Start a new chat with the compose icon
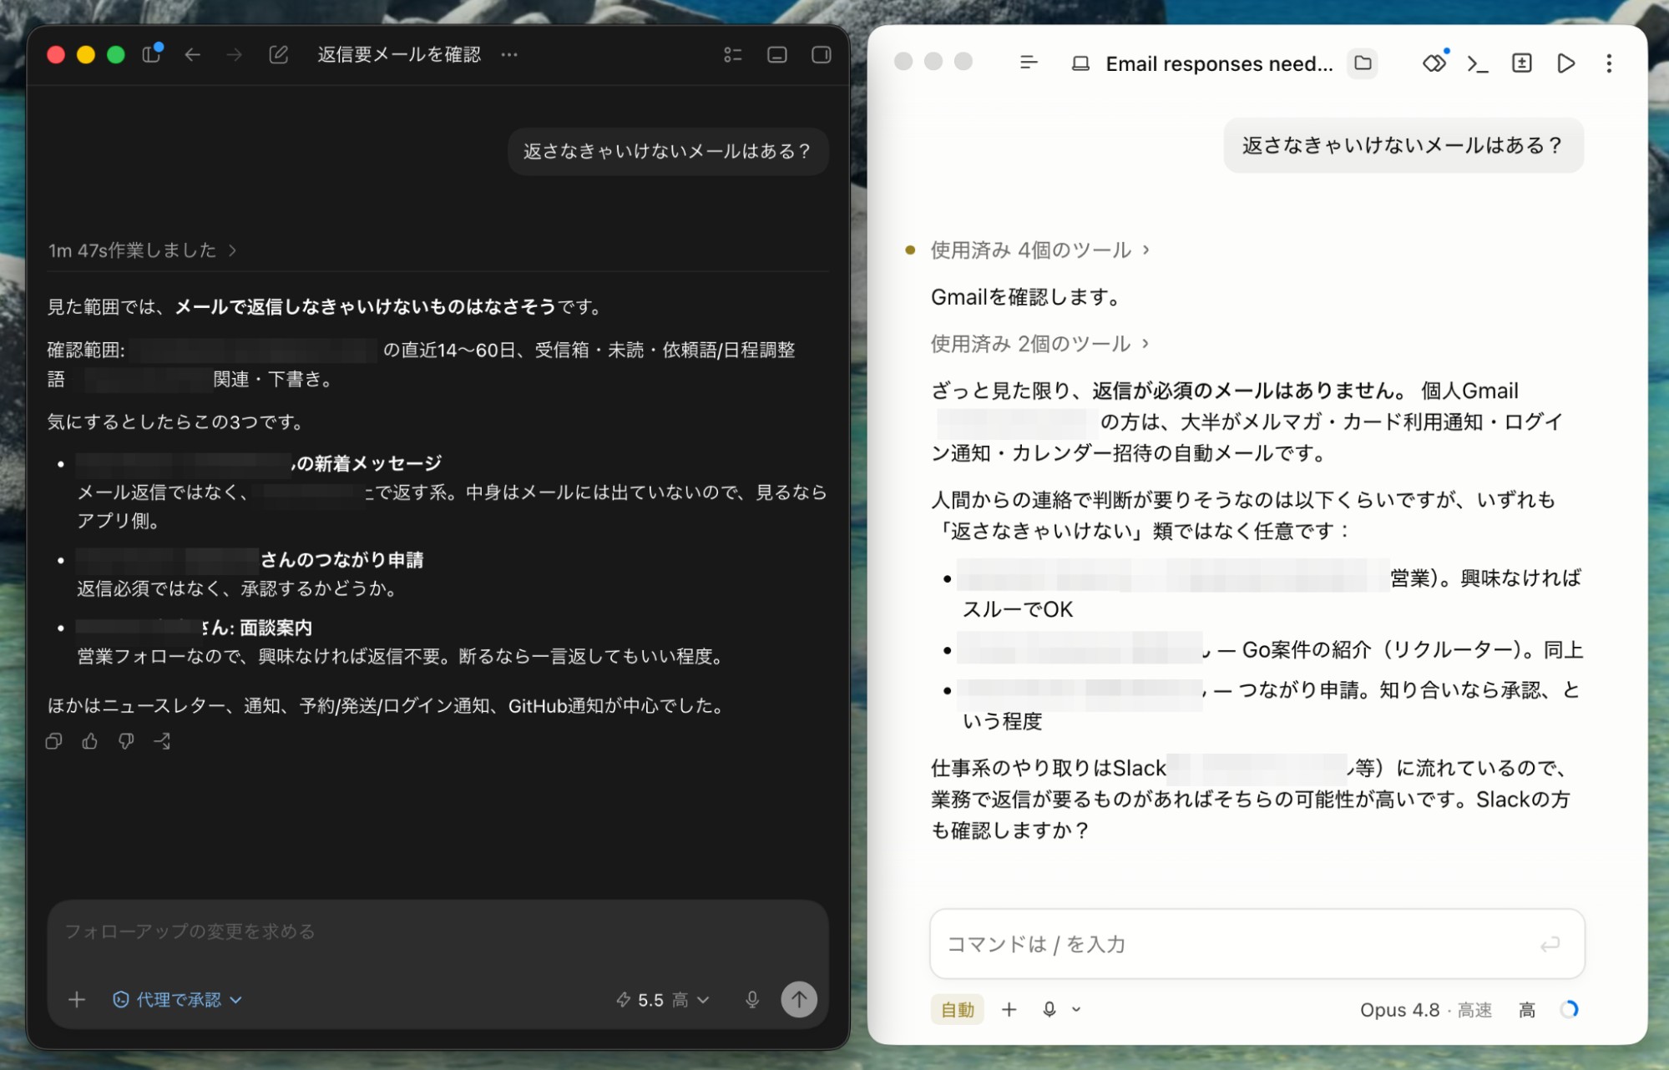 click(x=278, y=54)
